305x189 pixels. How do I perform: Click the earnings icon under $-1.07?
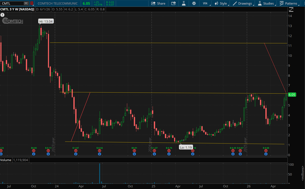[76, 150]
